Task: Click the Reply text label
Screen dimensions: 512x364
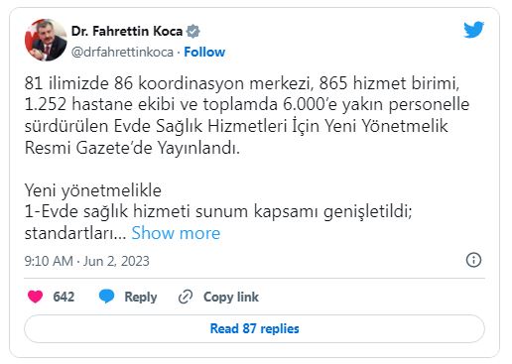Action: (x=141, y=297)
